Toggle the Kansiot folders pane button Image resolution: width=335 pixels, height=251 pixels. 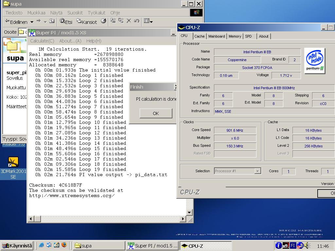(x=87, y=21)
